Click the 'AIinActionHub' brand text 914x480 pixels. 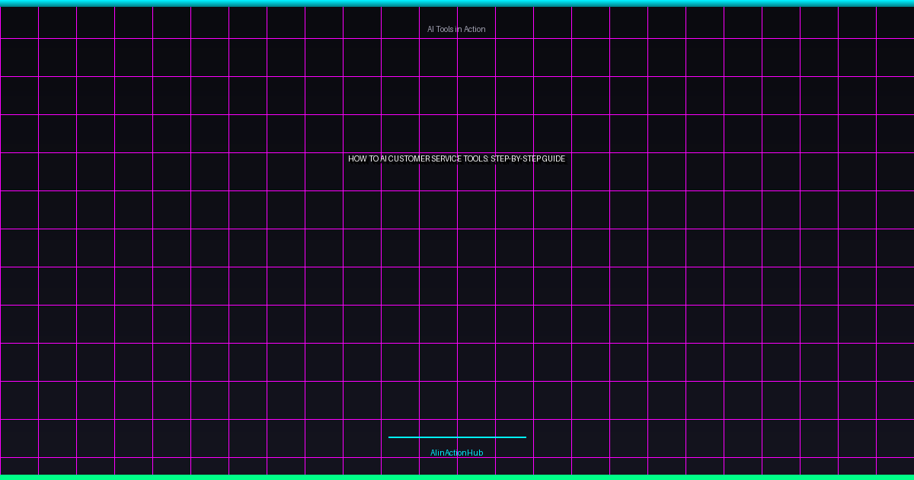456,453
